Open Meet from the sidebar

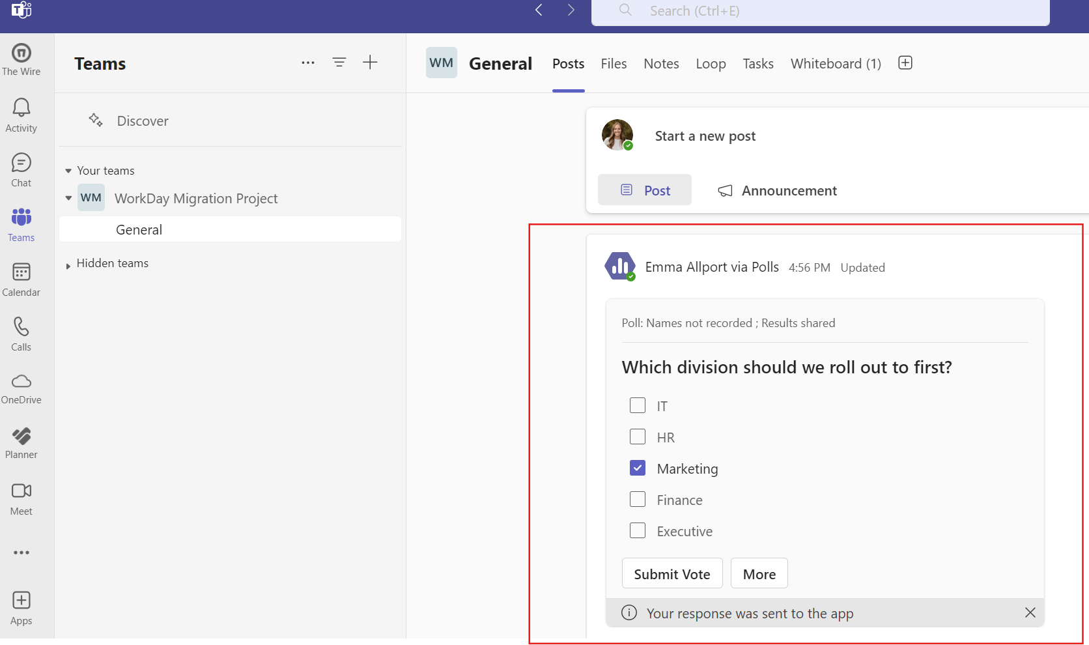coord(21,499)
